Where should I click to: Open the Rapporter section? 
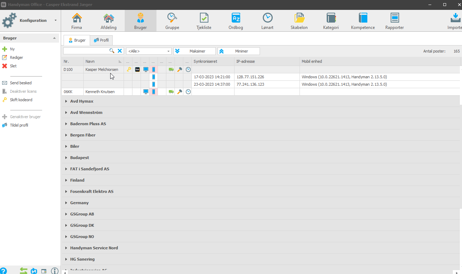[395, 21]
